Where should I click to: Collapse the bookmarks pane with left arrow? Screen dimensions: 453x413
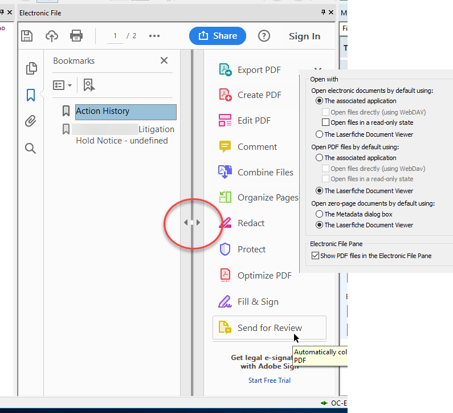[186, 222]
